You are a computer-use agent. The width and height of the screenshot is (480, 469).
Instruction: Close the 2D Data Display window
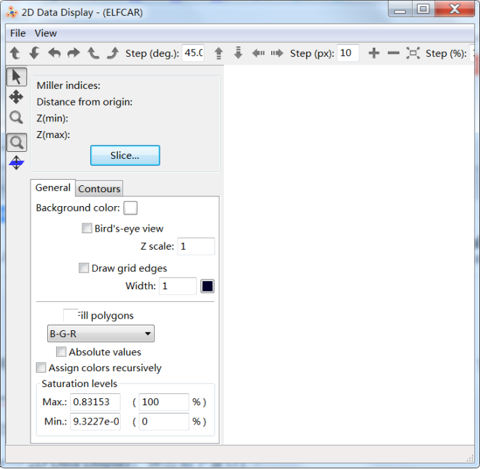point(454,9)
